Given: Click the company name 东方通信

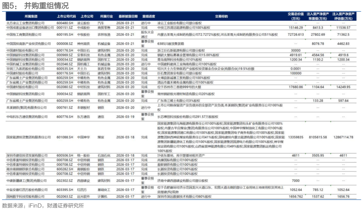Looking at the screenshot, I should point(84,117).
